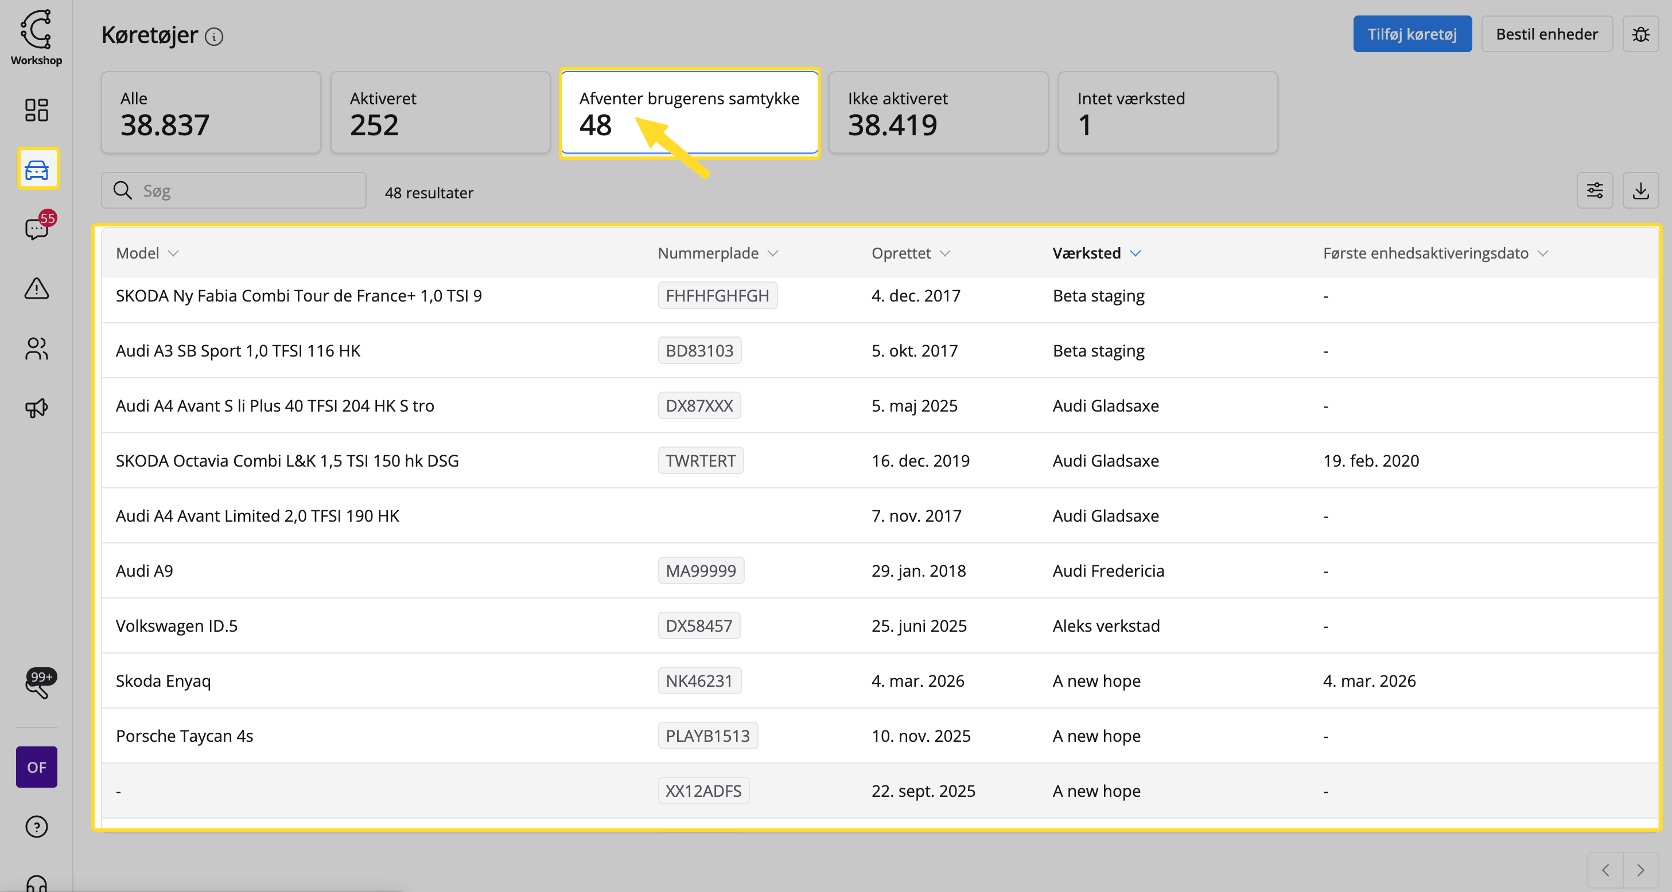Screen dimensions: 1672x892
Task: Open the users people icon
Action: 36,349
